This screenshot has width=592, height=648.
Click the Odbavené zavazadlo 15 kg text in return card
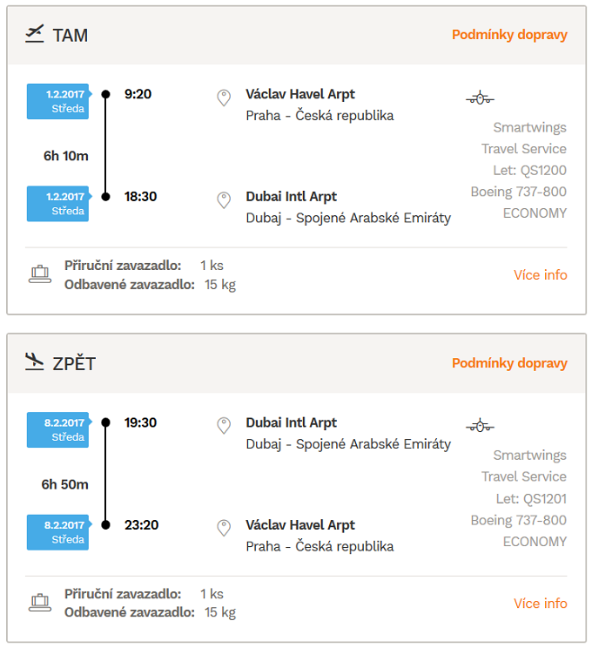(150, 612)
